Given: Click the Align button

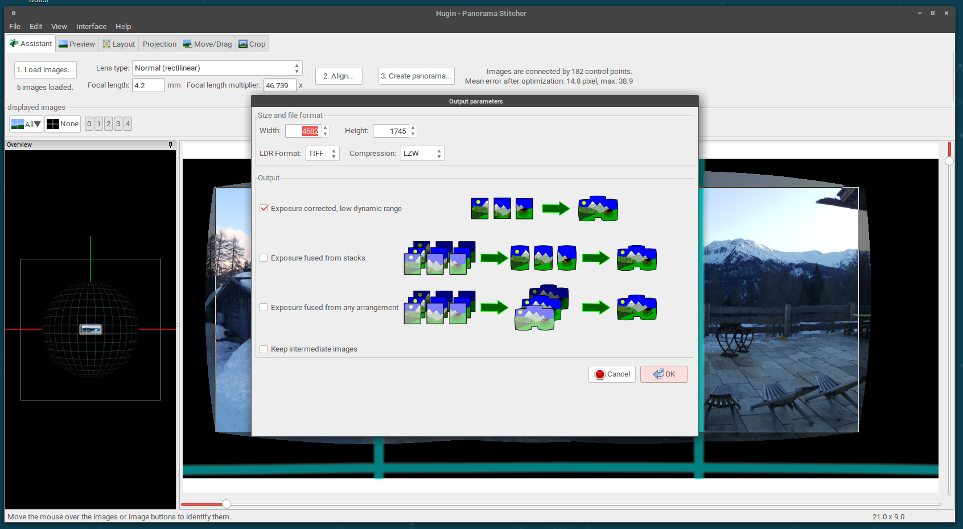Looking at the screenshot, I should point(339,76).
